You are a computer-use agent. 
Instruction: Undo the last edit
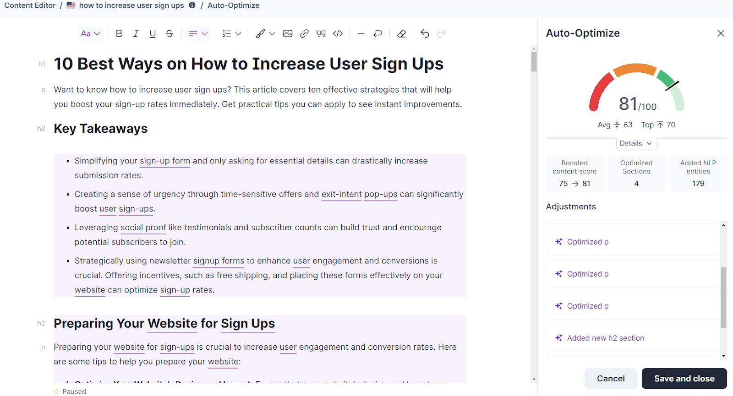(425, 33)
